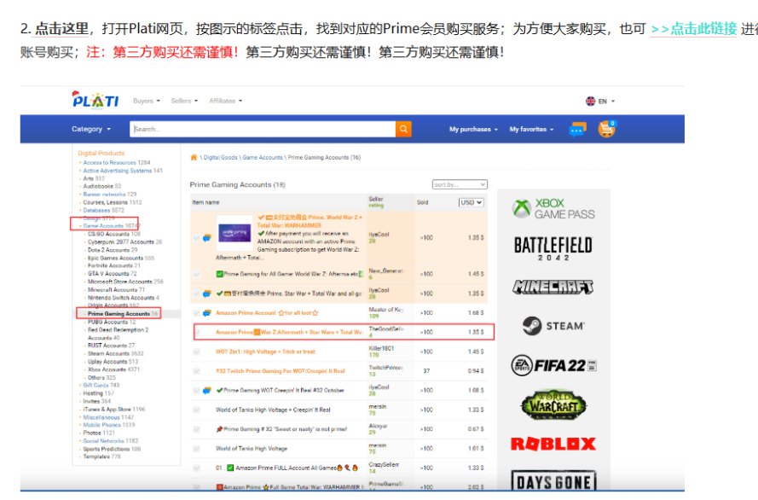Click the UK flag language icon

pos(590,101)
